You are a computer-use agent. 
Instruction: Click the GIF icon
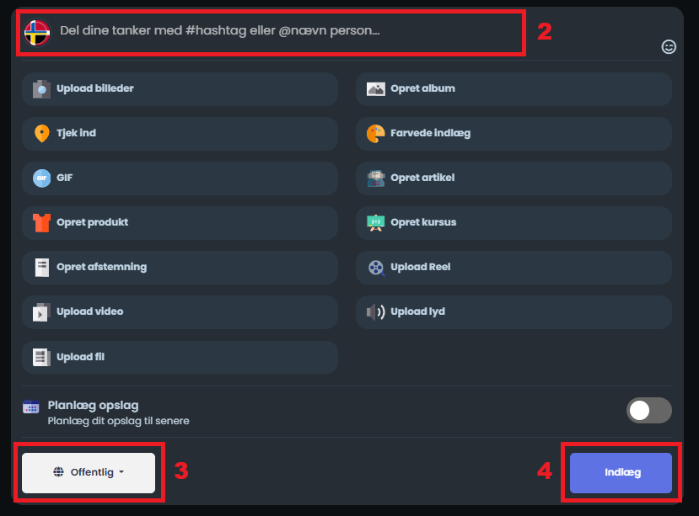[x=41, y=178]
